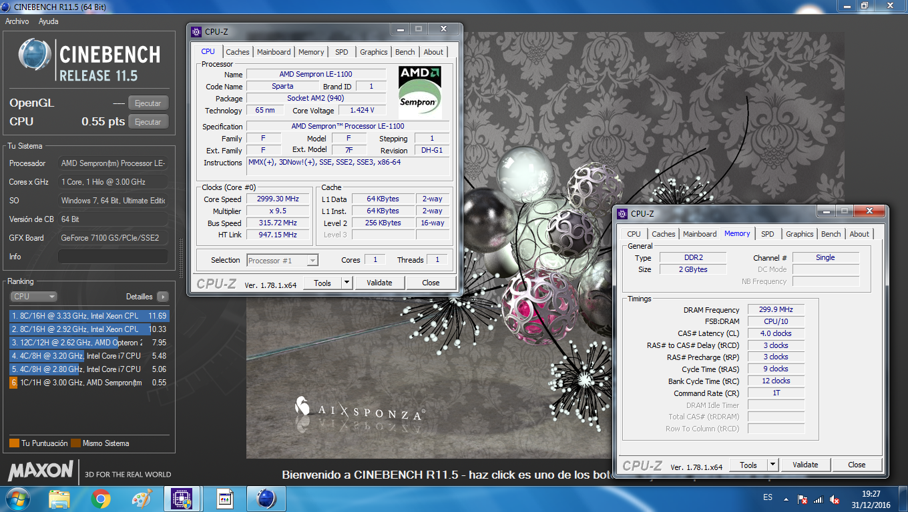The height and width of the screenshot is (512, 908).
Task: Click the Info input field
Action: coord(113,257)
